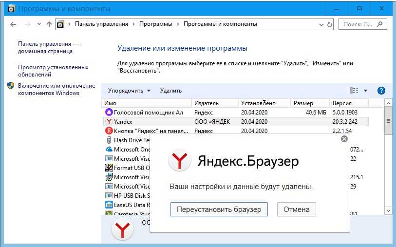Viewport: 396px width, 247px height.
Task: Close the Яндекс.Браузер dialog with X
Action: tap(344, 139)
